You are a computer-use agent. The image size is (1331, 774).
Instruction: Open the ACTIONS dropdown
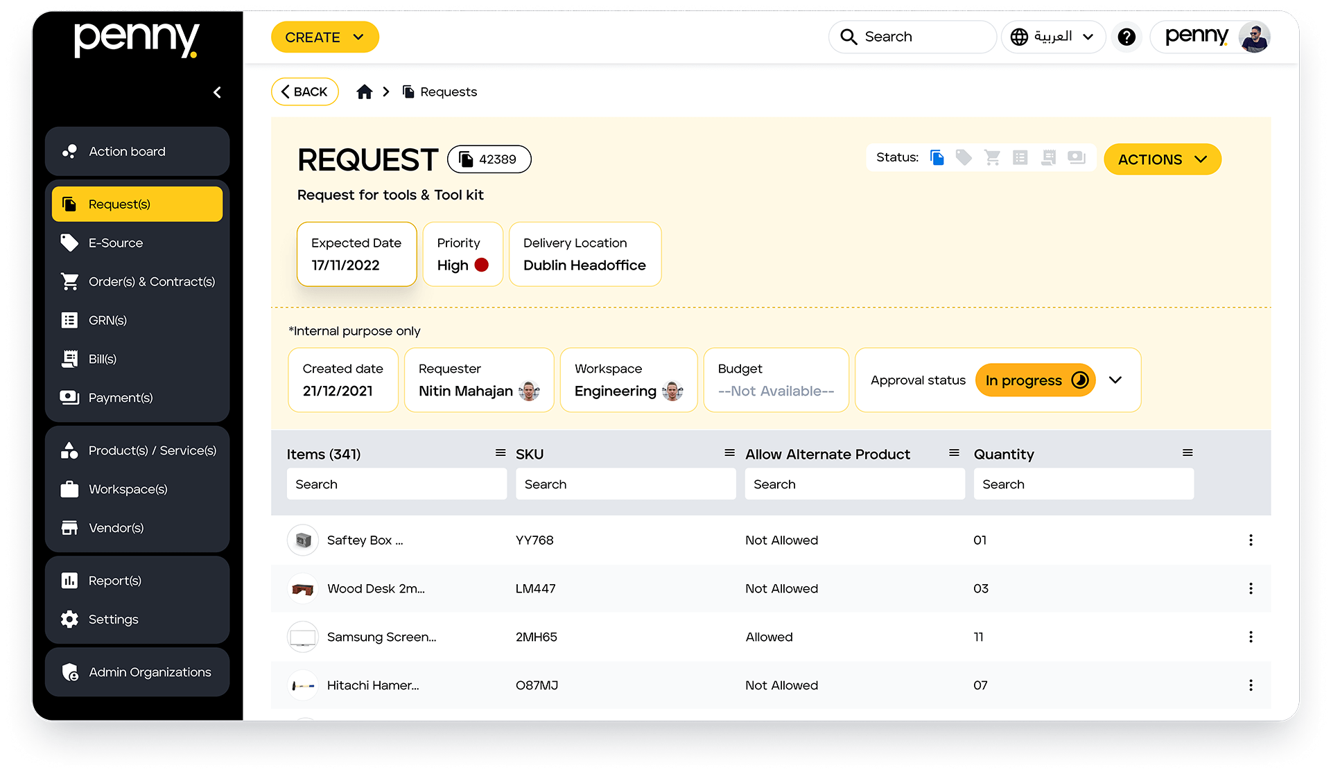[1162, 159]
